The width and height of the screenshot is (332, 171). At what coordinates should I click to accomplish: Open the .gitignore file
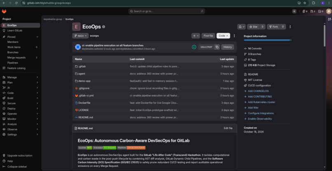click(84, 88)
